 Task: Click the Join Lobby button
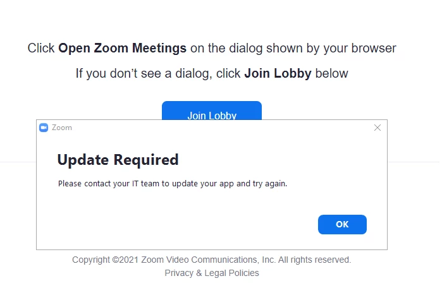click(x=211, y=110)
